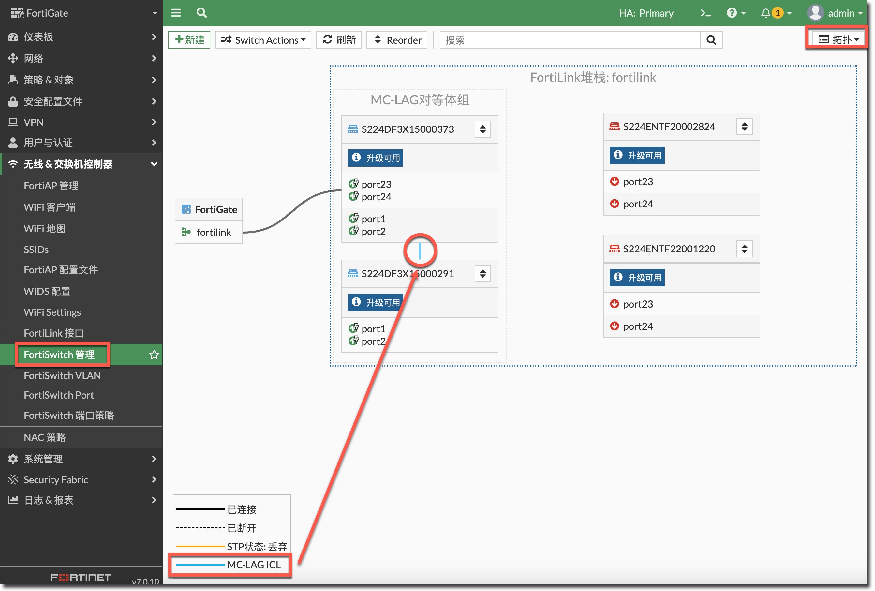This screenshot has height=591, width=875.
Task: Click the FortiGate node icon in topology
Action: tap(186, 209)
